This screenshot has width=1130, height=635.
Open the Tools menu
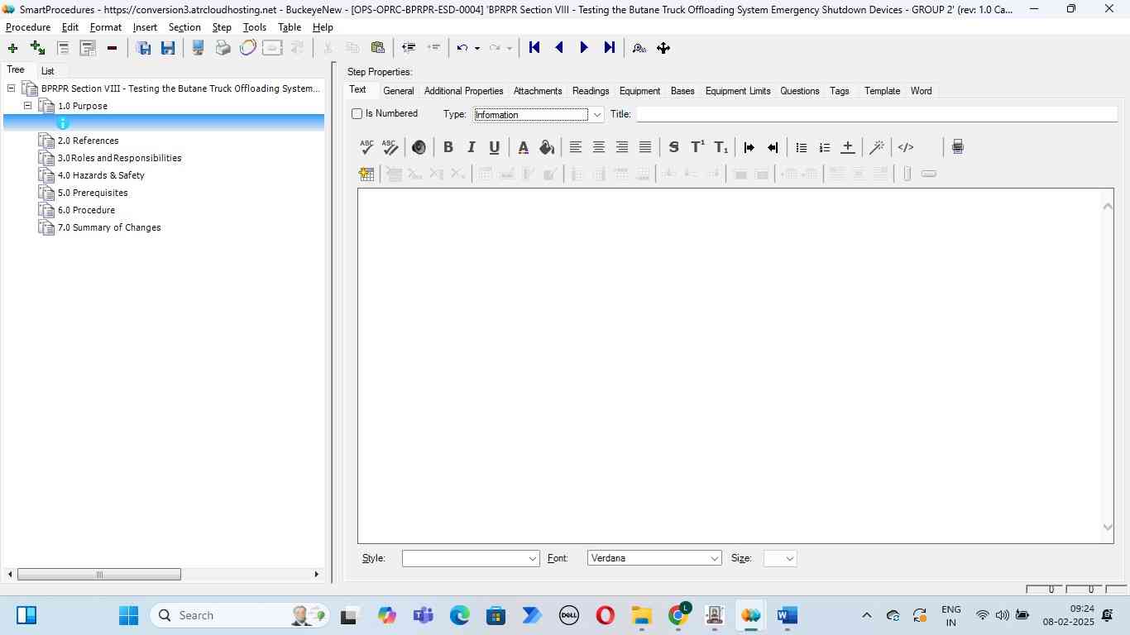pyautogui.click(x=255, y=27)
